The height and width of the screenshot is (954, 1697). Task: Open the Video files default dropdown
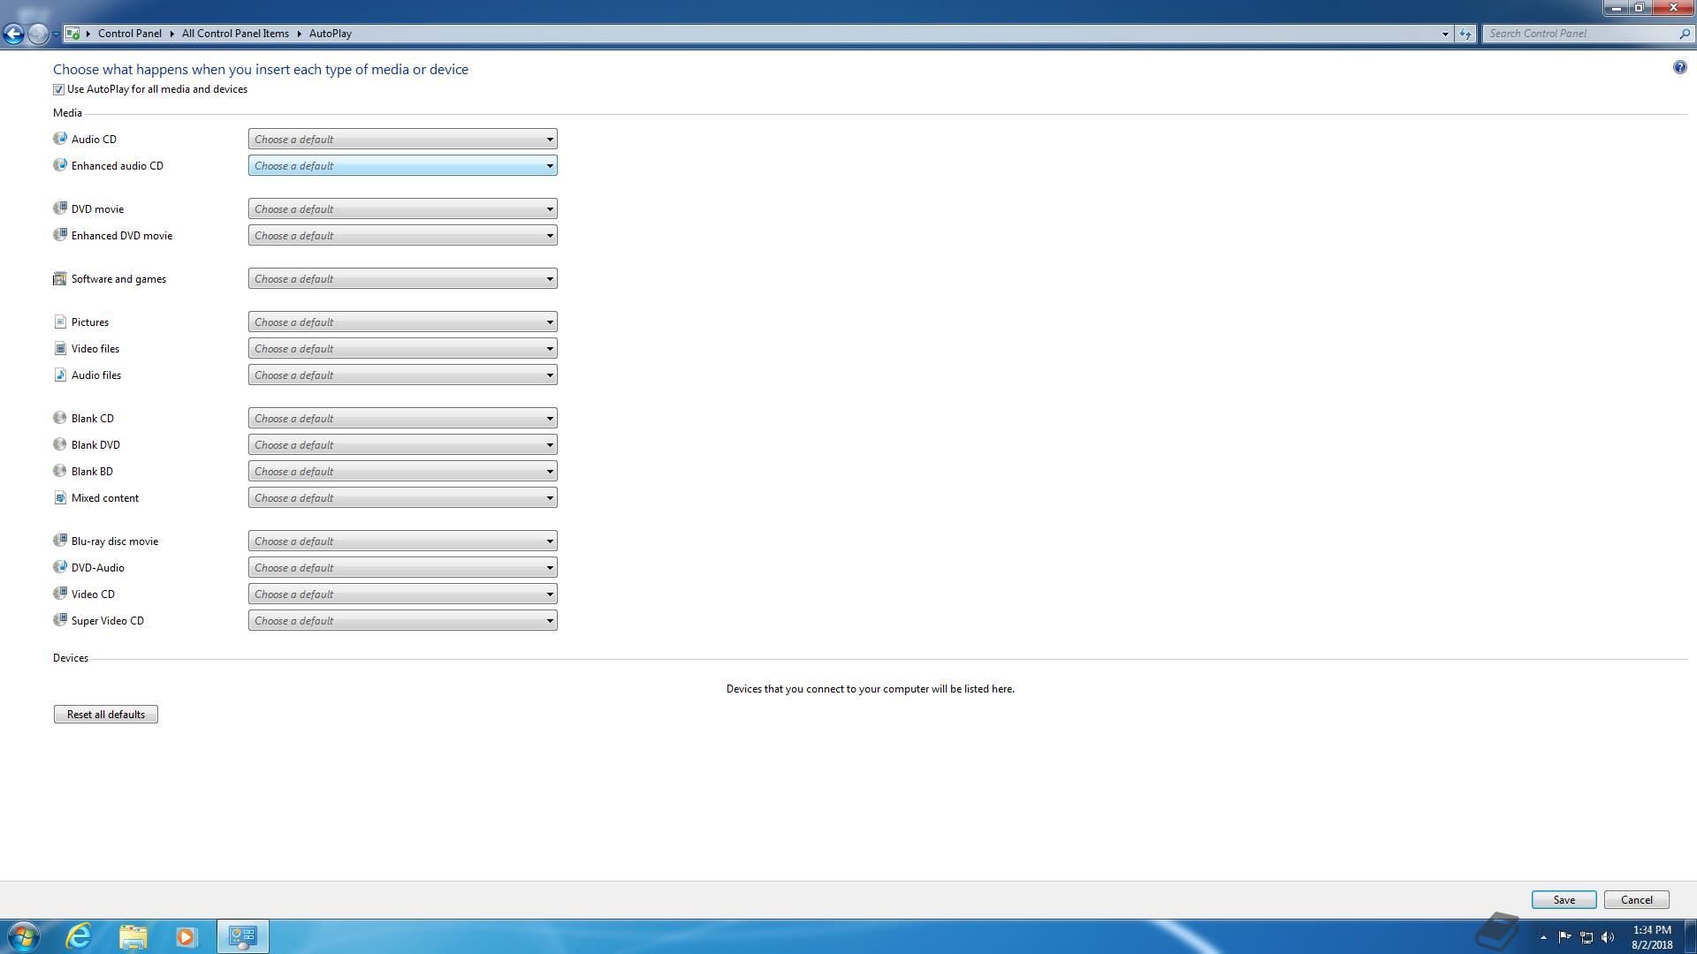tap(403, 348)
